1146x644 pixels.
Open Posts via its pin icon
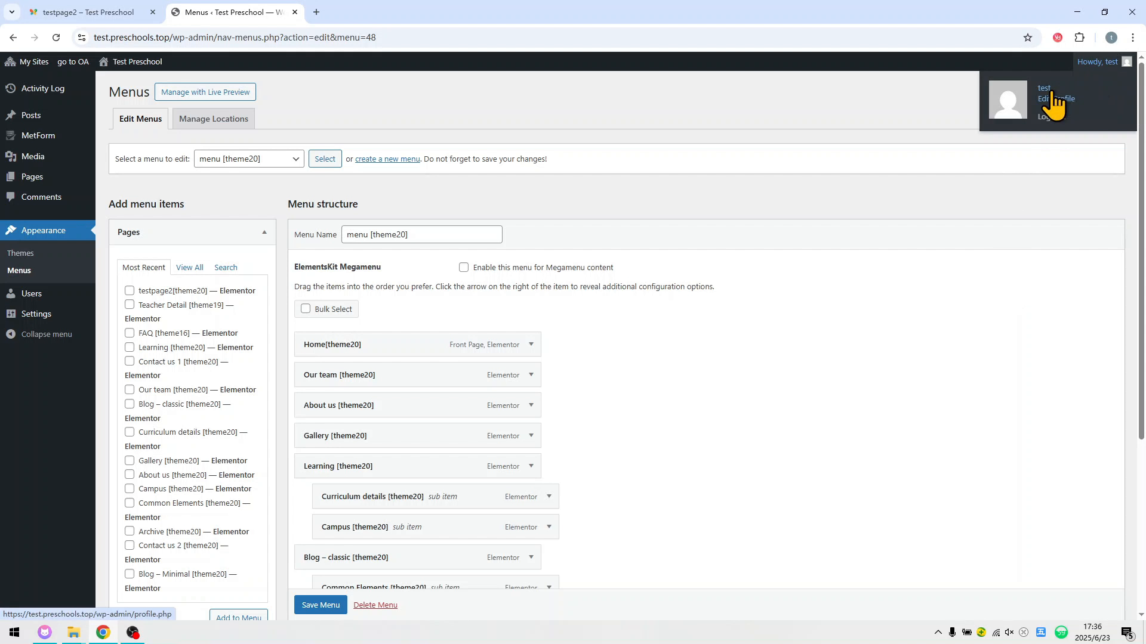(11, 115)
